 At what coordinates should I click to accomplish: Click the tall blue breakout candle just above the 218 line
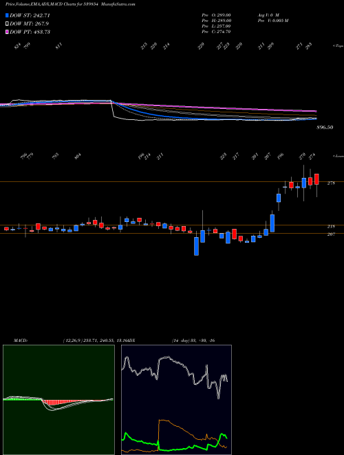pyautogui.click(x=272, y=223)
